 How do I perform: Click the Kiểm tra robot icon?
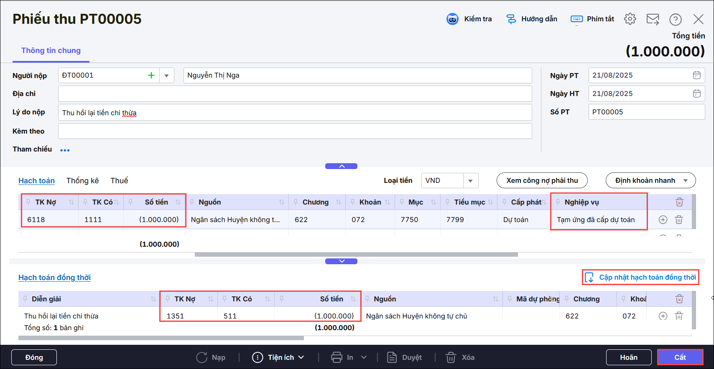pyautogui.click(x=452, y=19)
